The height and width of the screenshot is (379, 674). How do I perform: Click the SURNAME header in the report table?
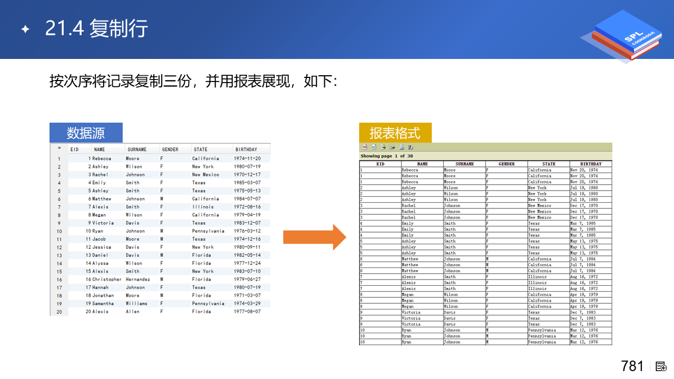coord(464,164)
